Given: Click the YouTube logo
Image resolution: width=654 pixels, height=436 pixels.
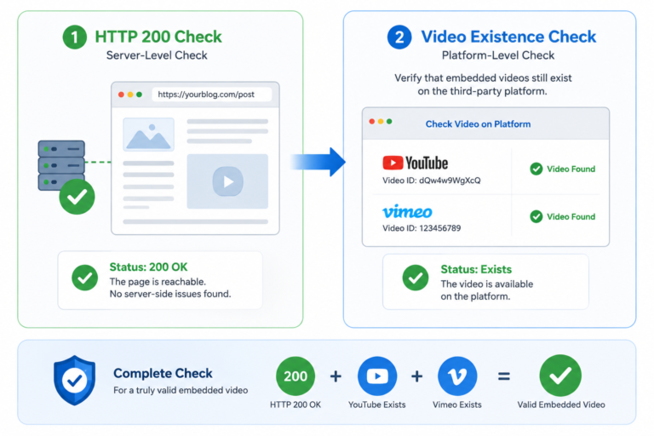Looking at the screenshot, I should [x=416, y=163].
